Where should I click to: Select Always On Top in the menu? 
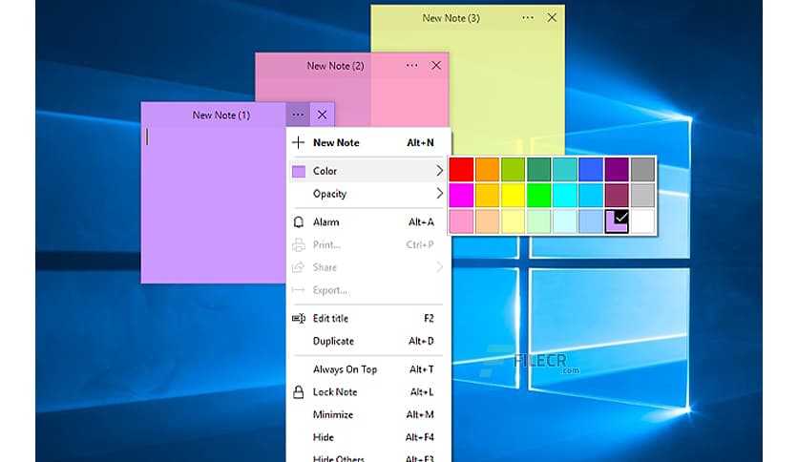(367, 369)
